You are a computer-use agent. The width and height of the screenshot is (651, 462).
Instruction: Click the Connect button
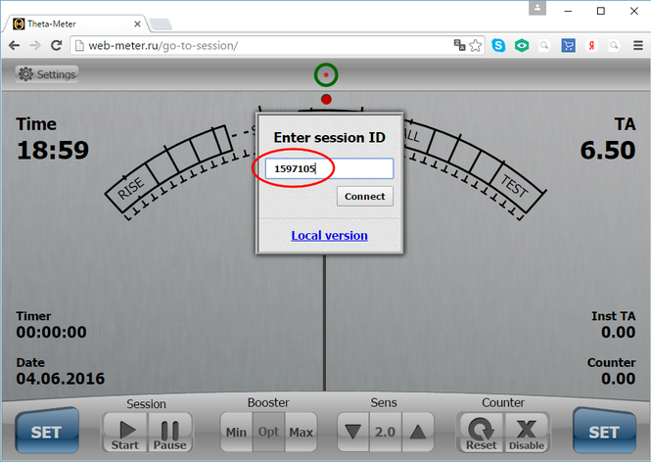click(365, 197)
